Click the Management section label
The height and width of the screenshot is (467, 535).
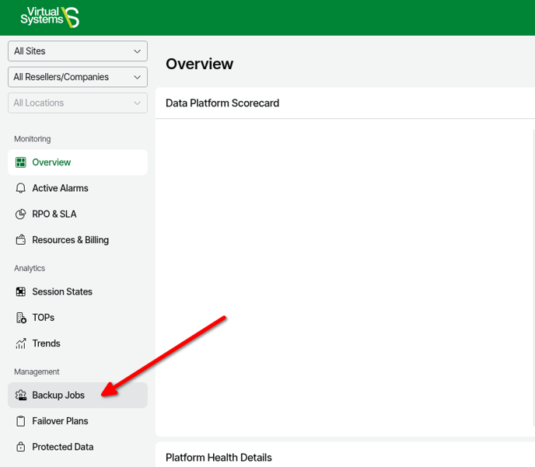(37, 372)
